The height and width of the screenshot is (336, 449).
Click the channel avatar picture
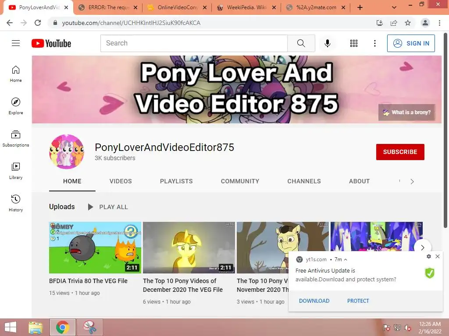[67, 152]
